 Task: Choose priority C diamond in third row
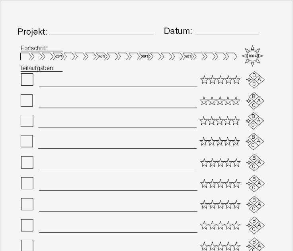click(253, 125)
